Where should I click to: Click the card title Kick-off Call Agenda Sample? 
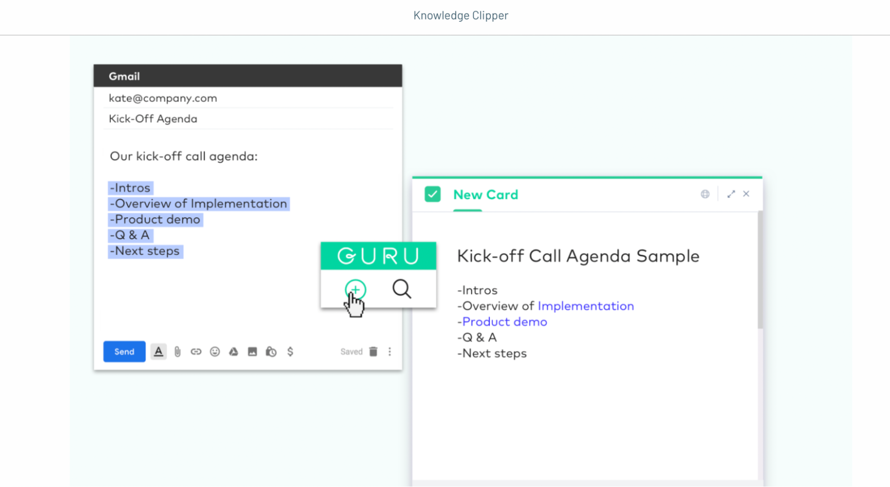click(578, 256)
